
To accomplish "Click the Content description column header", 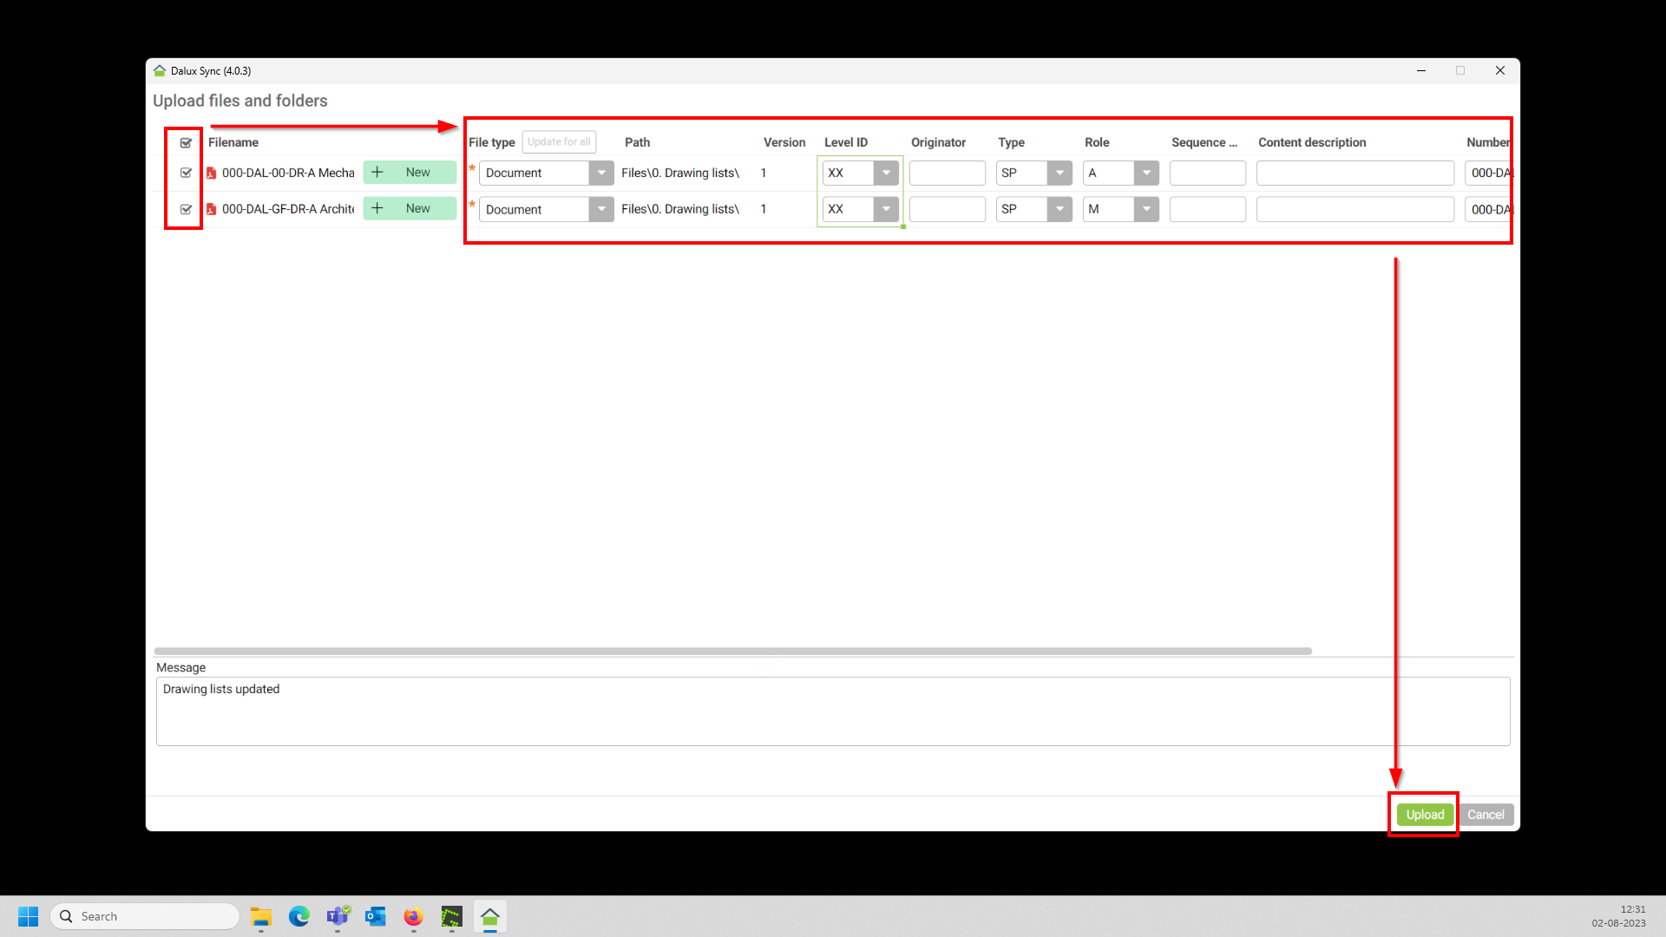I will point(1312,142).
